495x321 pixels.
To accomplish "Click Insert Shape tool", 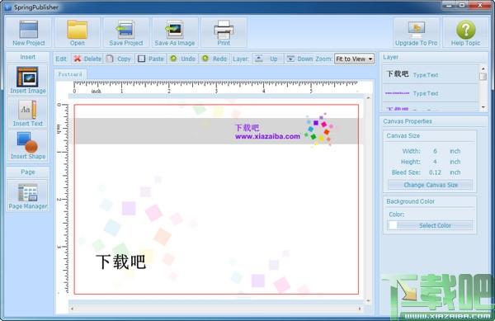I will [28, 146].
